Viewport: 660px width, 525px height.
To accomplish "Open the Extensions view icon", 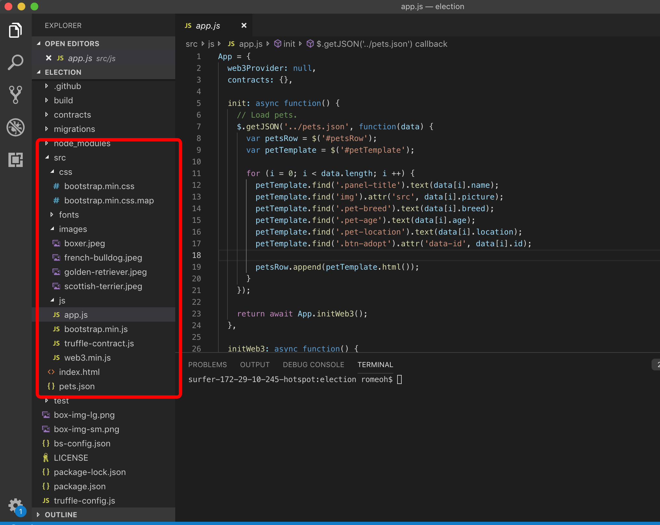I will tap(15, 160).
